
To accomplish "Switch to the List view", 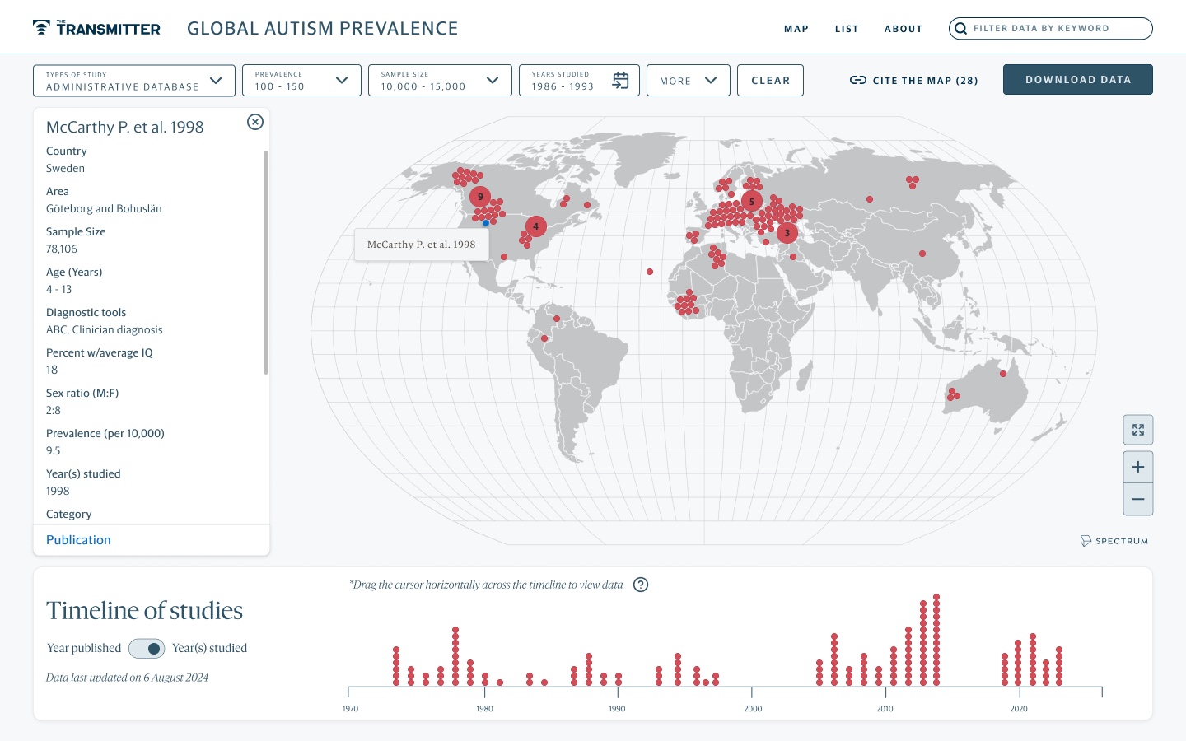I will [847, 29].
